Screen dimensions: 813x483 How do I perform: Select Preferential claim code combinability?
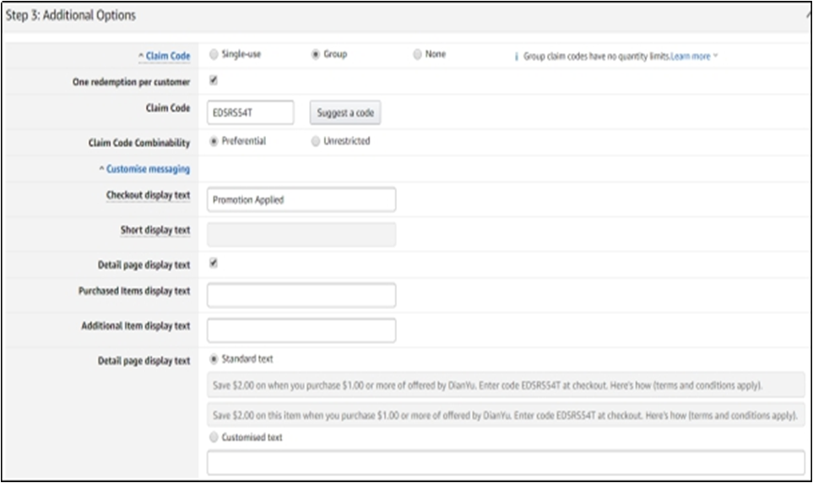[213, 141]
